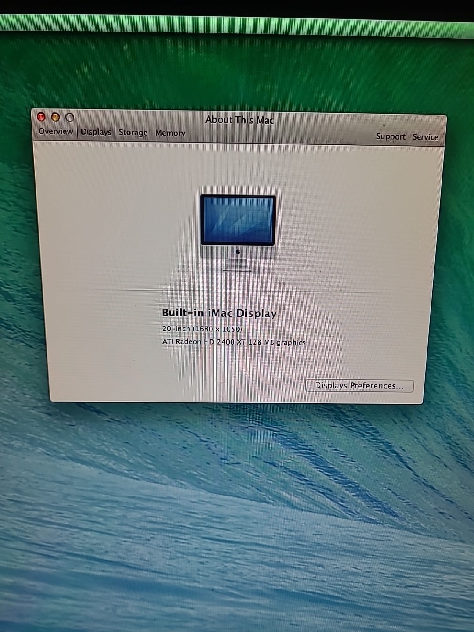Close the About This Mac window
Image resolution: width=474 pixels, height=632 pixels.
coord(41,117)
